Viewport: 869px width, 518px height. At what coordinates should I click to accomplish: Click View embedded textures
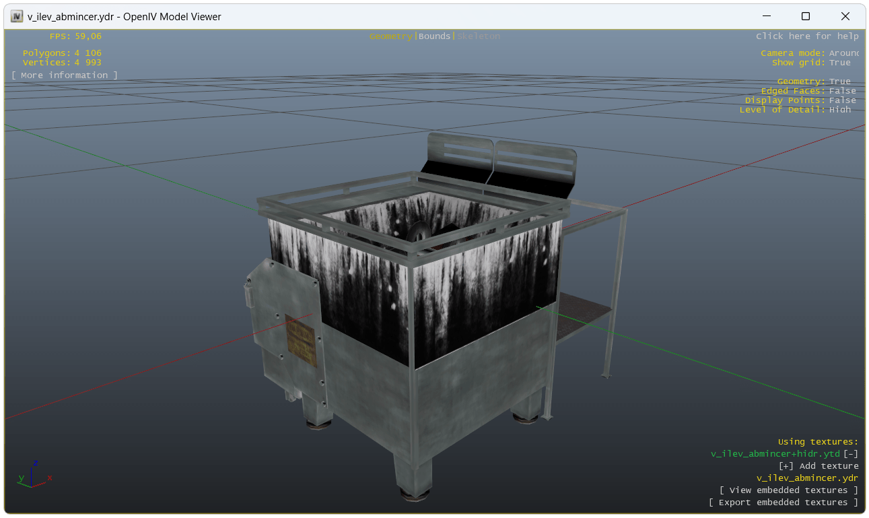(789, 490)
